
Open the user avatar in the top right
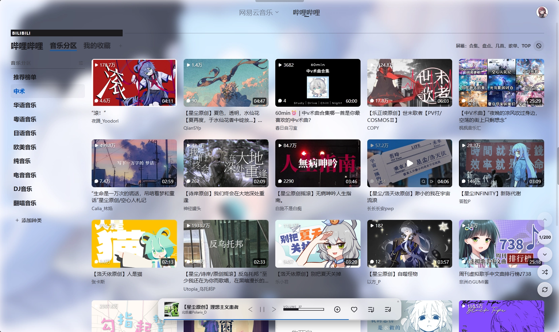(x=542, y=12)
